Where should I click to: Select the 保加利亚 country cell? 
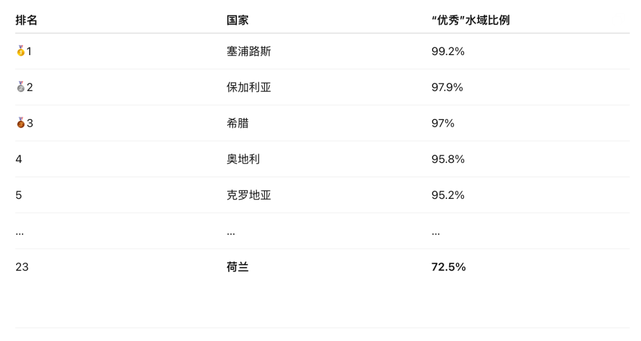pos(249,88)
